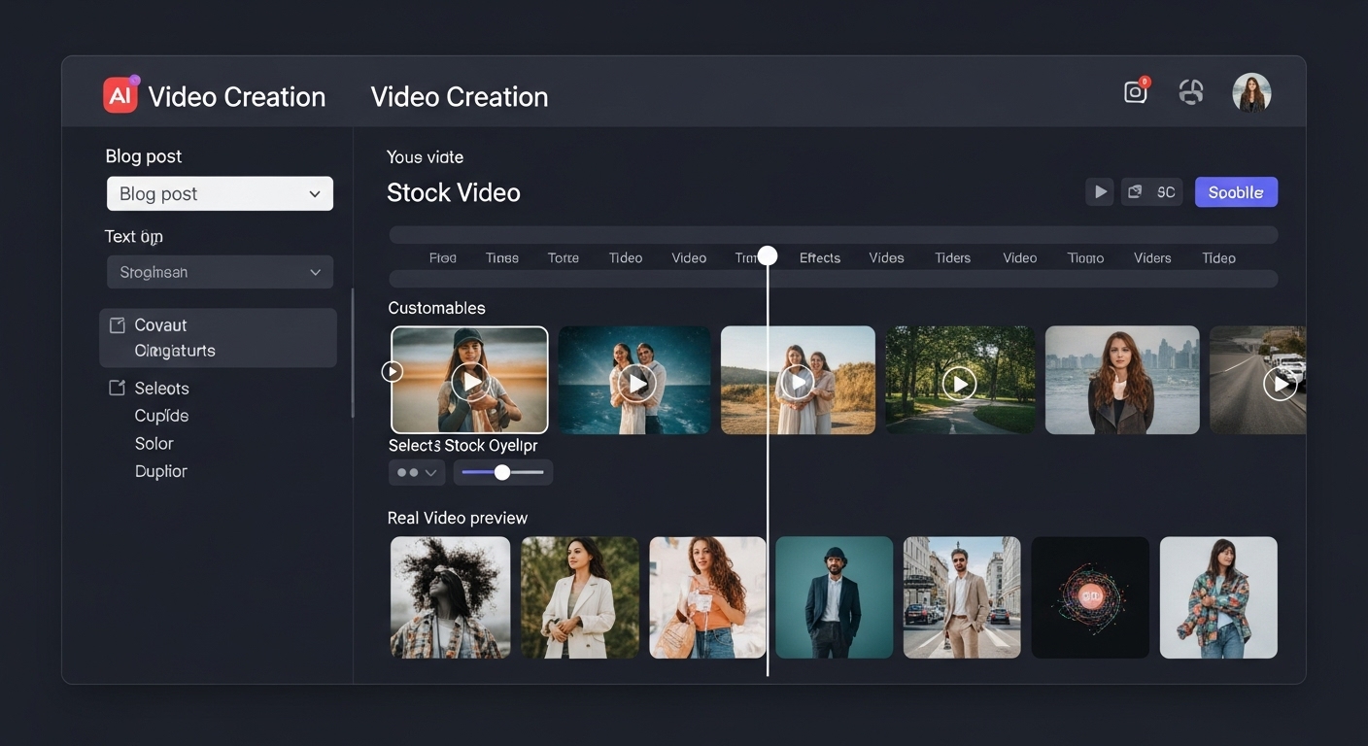Click the headset support icon in header

(1191, 92)
